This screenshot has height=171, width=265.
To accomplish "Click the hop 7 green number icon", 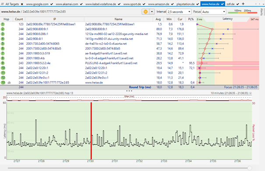I will tap(3, 53).
